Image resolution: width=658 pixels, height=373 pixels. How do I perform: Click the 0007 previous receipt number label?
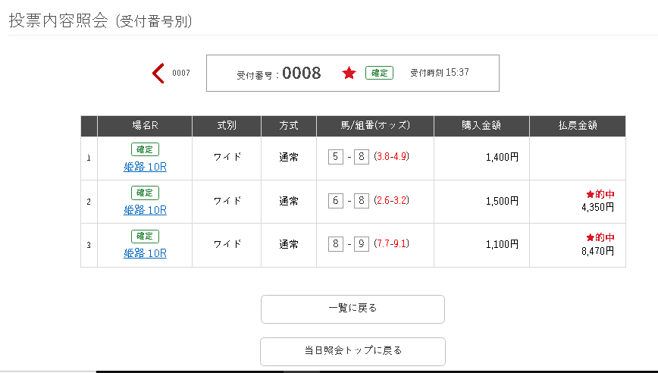pyautogui.click(x=181, y=73)
